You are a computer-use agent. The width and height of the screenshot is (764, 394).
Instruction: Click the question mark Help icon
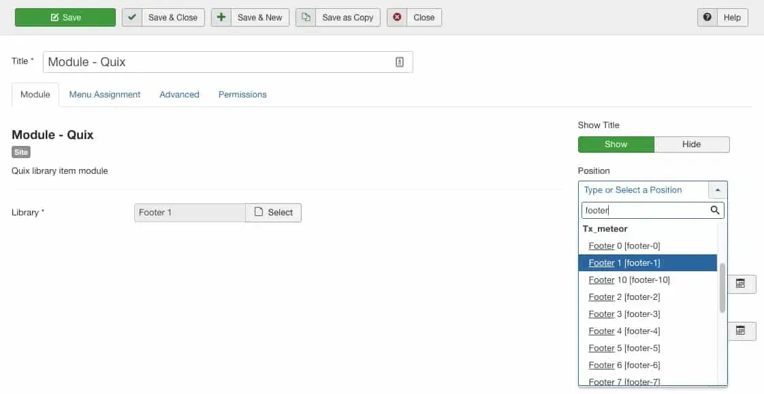707,18
